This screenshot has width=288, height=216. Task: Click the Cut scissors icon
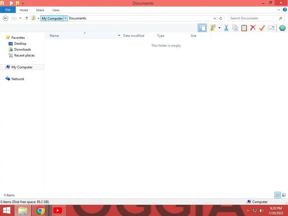[226, 28]
